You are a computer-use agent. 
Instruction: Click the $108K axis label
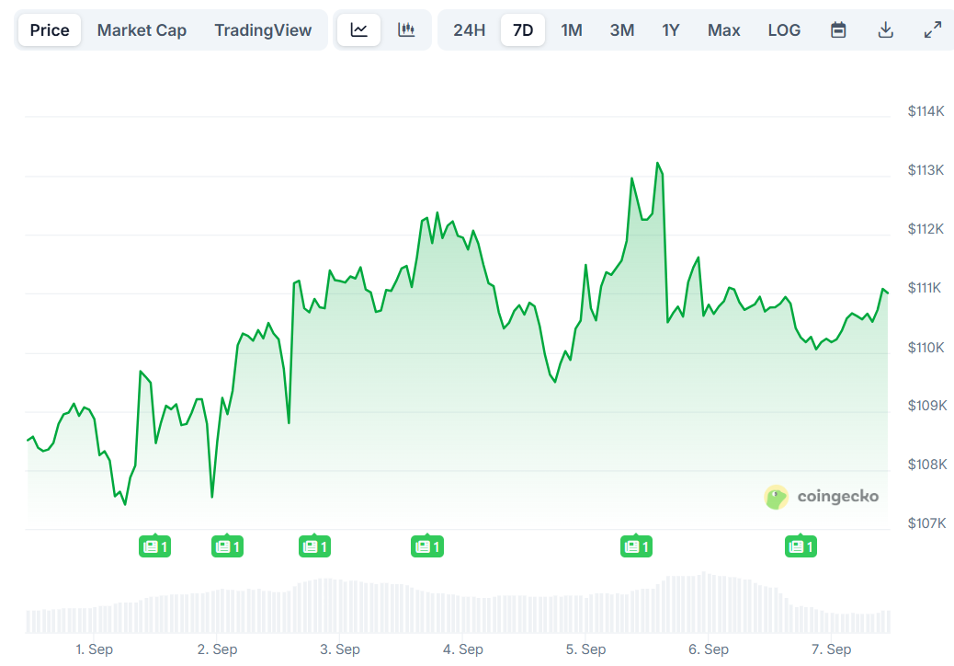[927, 465]
